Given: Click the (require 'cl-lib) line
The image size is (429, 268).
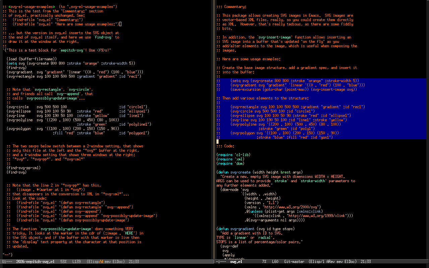Looking at the screenshot, I should [x=233, y=155].
